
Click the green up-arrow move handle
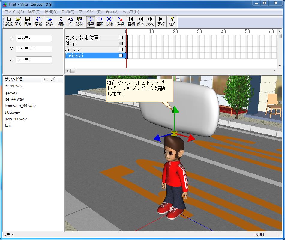point(175,112)
